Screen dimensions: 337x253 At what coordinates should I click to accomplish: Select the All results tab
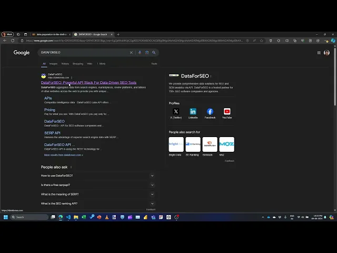coord(44,64)
